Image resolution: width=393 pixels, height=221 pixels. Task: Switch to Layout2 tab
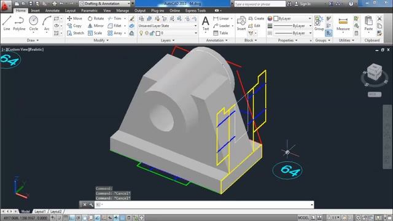click(x=56, y=211)
